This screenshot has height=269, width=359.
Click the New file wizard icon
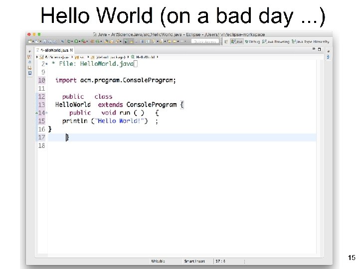(x=30, y=41)
